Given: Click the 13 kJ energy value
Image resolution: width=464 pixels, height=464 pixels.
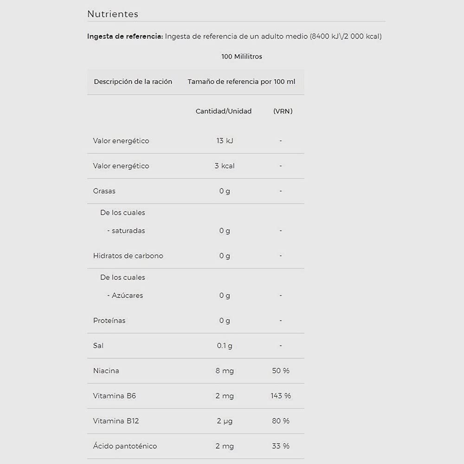Looking at the screenshot, I should tap(225, 141).
